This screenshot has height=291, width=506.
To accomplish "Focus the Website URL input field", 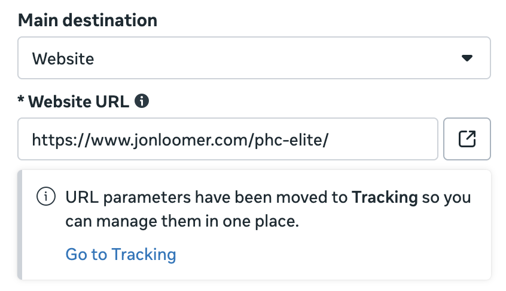I will tap(227, 140).
